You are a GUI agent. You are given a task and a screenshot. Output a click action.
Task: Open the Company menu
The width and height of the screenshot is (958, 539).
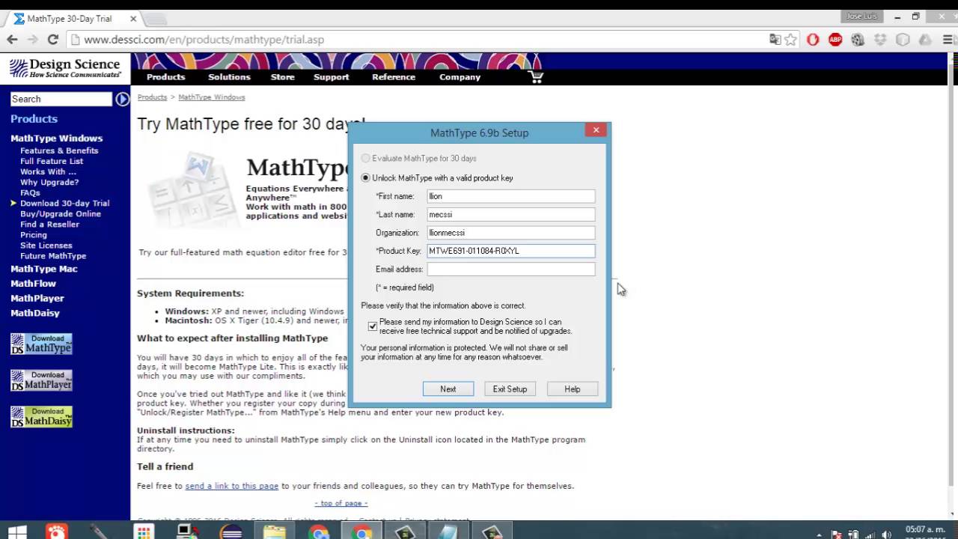pos(460,76)
